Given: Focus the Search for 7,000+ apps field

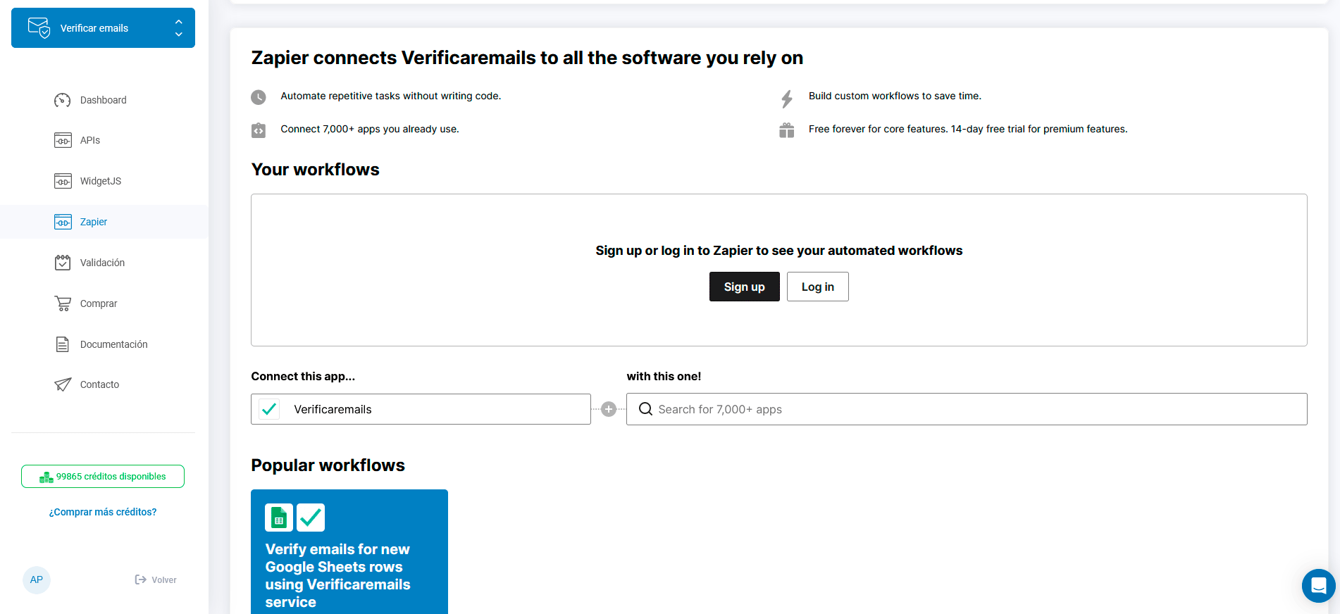Looking at the screenshot, I should [967, 409].
